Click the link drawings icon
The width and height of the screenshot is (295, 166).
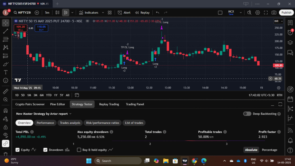tap(6, 144)
